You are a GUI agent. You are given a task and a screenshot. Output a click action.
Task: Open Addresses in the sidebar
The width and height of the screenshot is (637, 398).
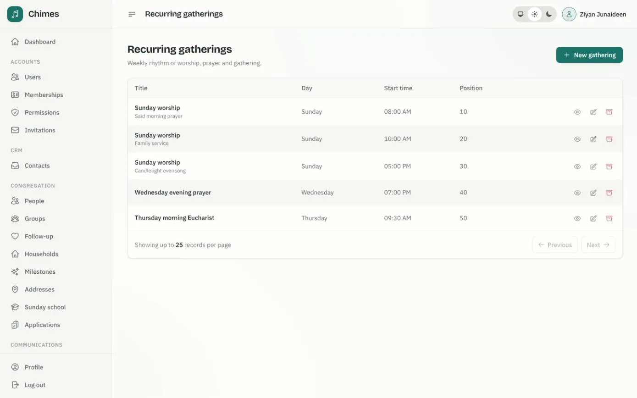pyautogui.click(x=56, y=289)
